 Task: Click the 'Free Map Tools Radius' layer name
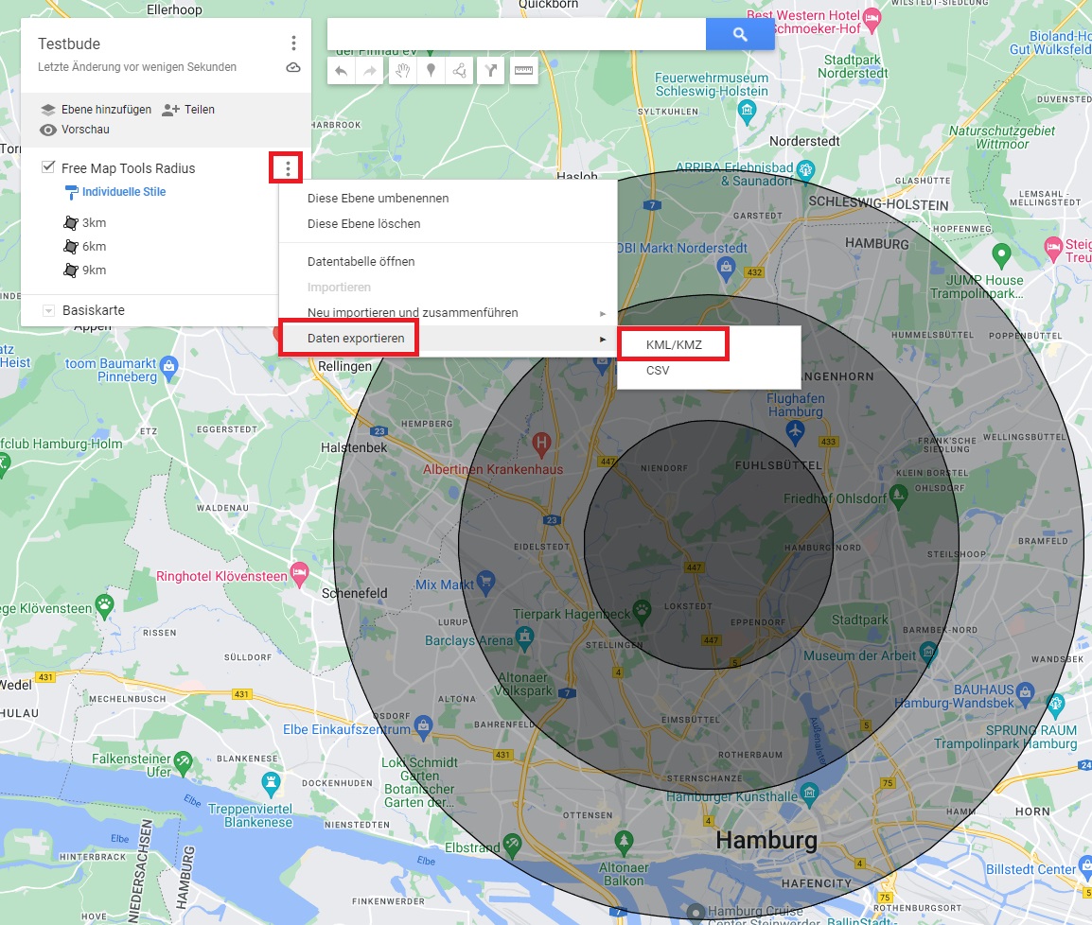coord(128,168)
